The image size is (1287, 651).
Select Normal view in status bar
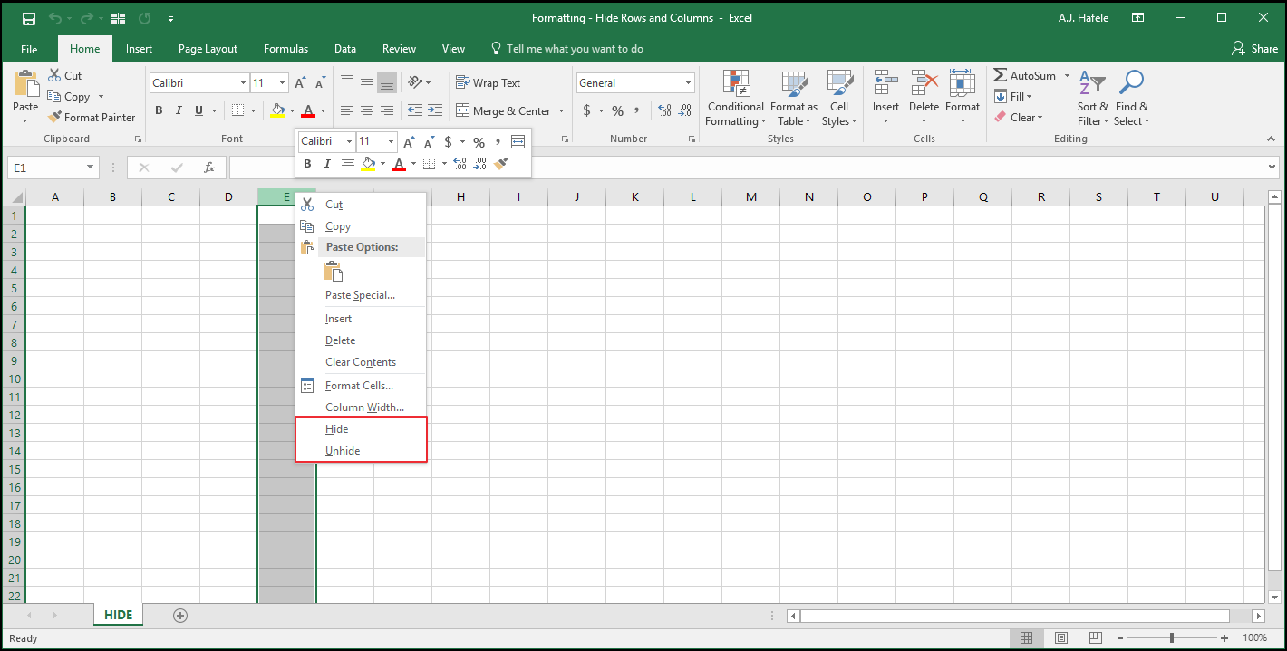point(1026,638)
